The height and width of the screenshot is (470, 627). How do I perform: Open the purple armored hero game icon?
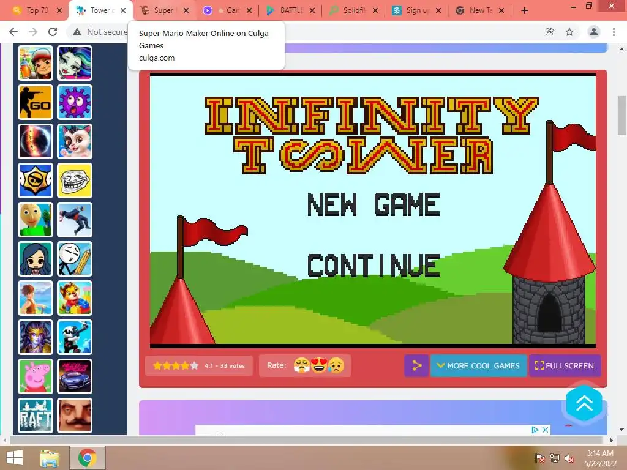point(35,337)
